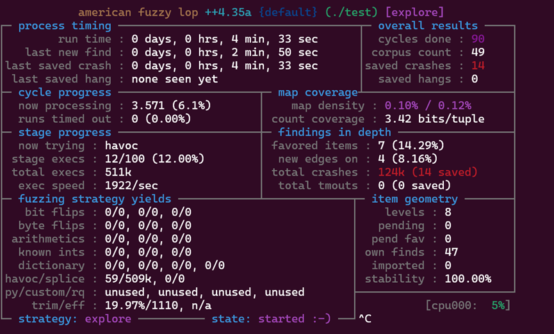Select total crashes '124k (14 saved)'
The image size is (554, 334).
428,173
